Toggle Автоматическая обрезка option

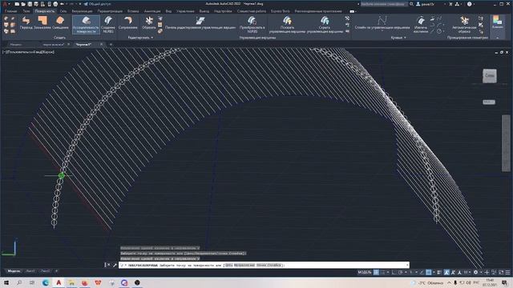click(x=464, y=25)
